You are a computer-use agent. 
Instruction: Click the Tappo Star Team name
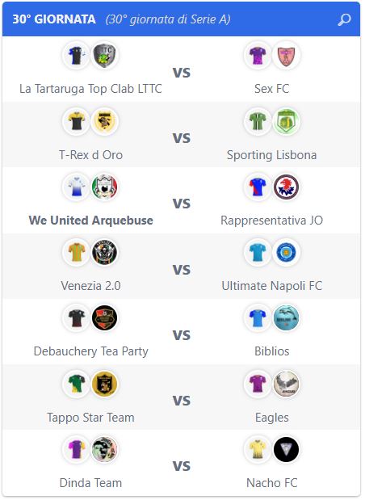click(x=91, y=418)
